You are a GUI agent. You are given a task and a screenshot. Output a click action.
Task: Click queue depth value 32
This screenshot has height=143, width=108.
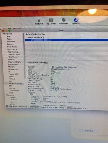click(52, 77)
